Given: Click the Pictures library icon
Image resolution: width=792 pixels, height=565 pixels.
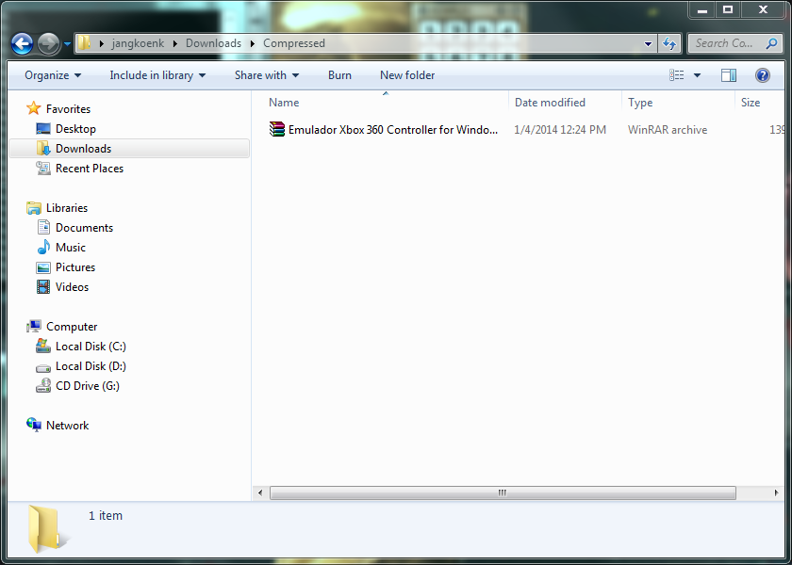Looking at the screenshot, I should pos(43,267).
